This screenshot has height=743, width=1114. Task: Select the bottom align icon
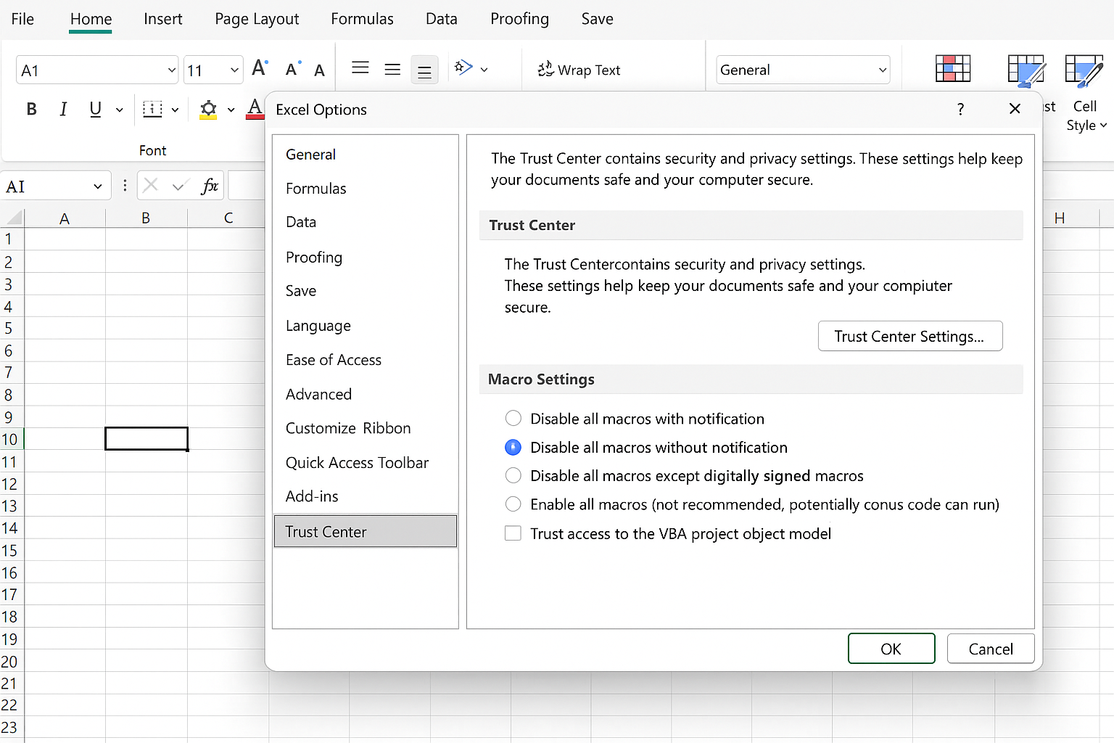(x=424, y=70)
